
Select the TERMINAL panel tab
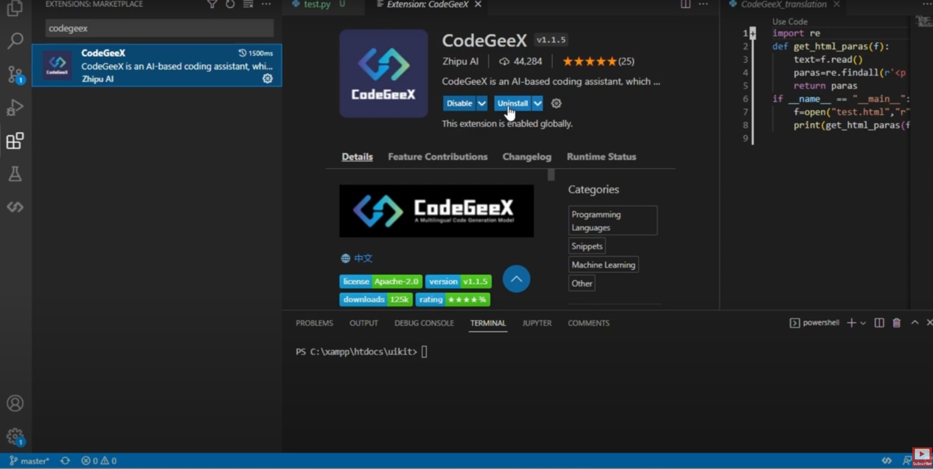[x=488, y=323]
